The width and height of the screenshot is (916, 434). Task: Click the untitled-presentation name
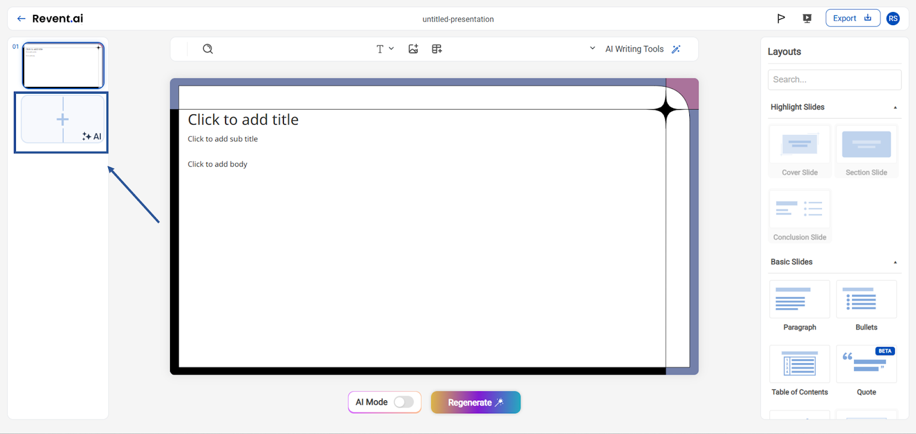pos(458,19)
